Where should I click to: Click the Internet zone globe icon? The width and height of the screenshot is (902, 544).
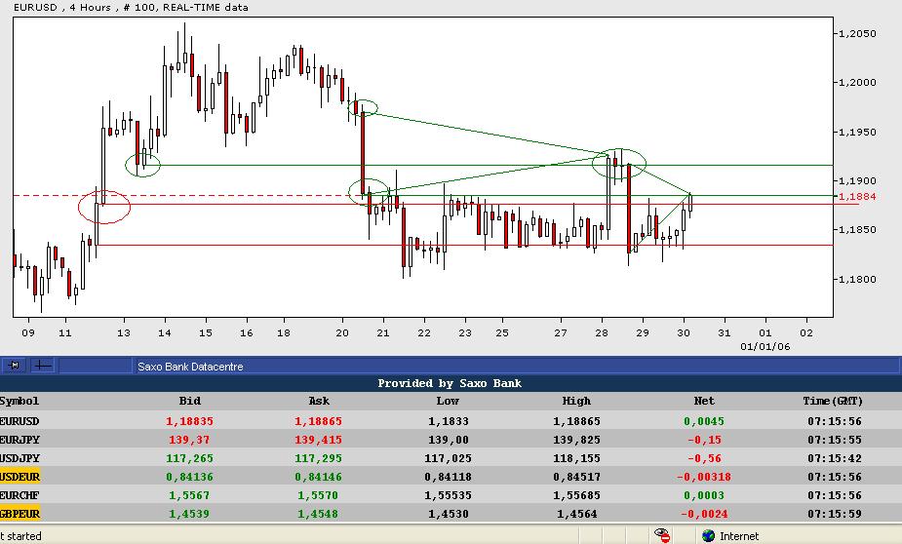[x=708, y=536]
